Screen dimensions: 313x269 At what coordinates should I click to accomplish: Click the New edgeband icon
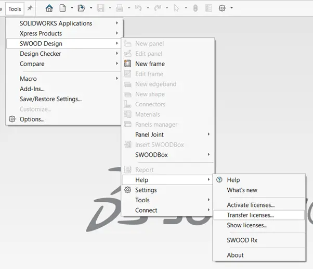128,84
